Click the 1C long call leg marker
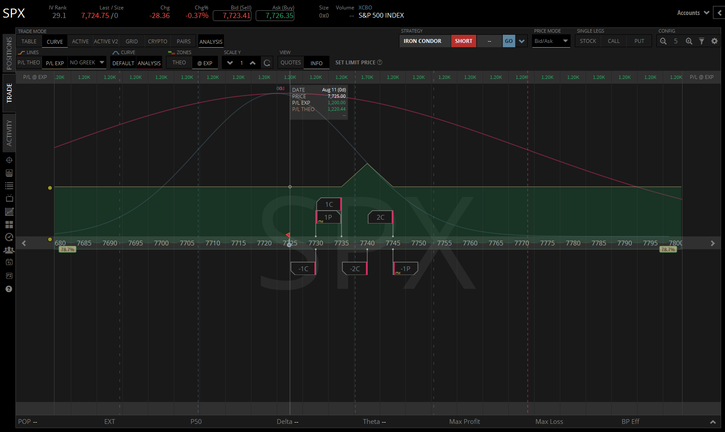Image resolution: width=725 pixels, height=432 pixels. [x=329, y=204]
